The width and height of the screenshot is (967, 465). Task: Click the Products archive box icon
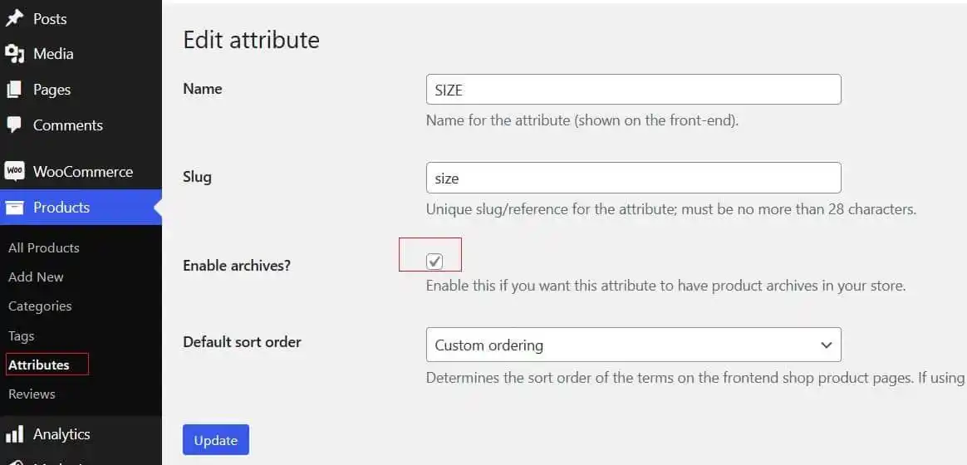(14, 208)
